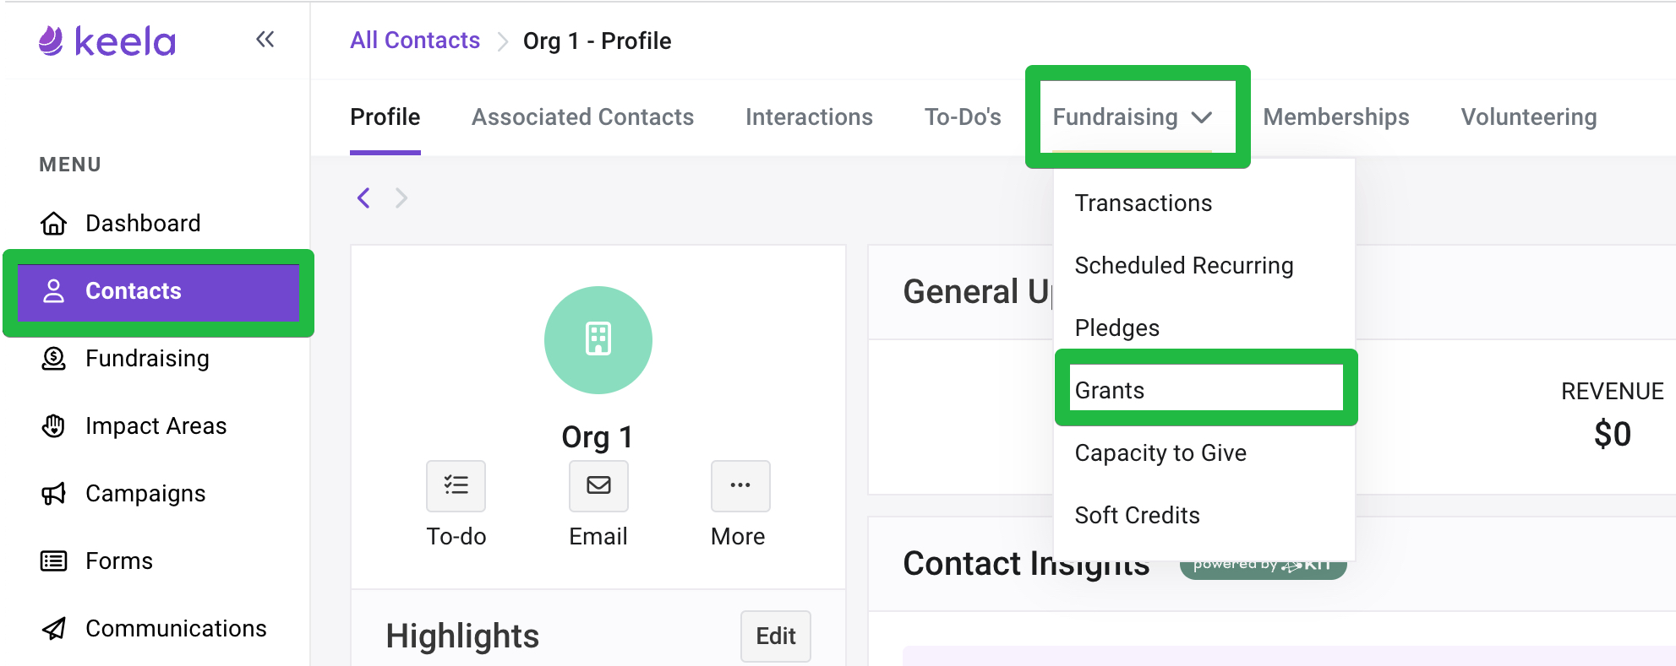Open Dashboard via its home icon

[53, 223]
